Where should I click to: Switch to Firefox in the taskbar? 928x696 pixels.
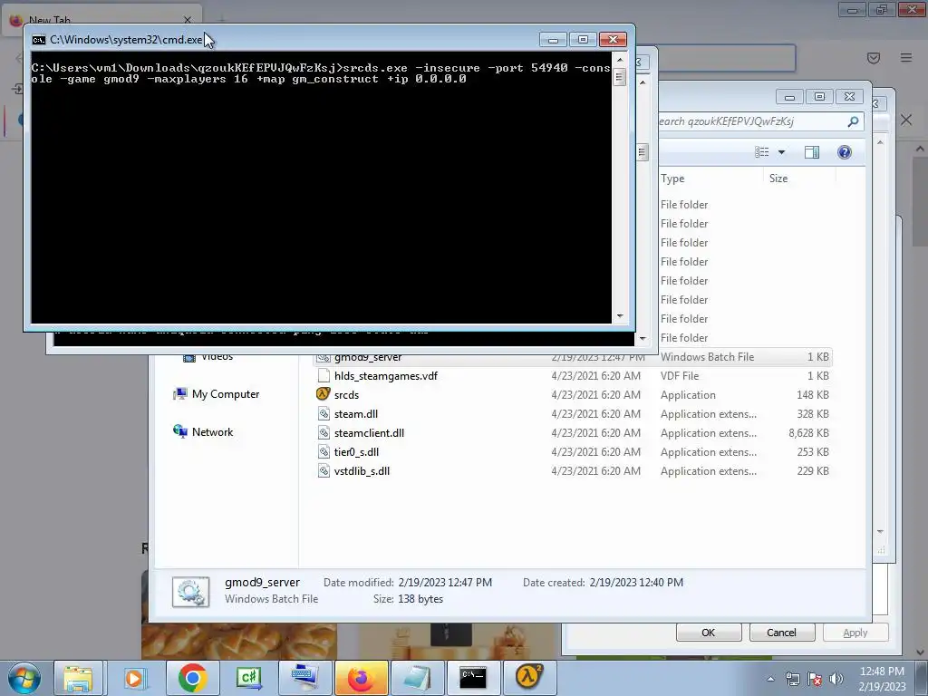361,678
